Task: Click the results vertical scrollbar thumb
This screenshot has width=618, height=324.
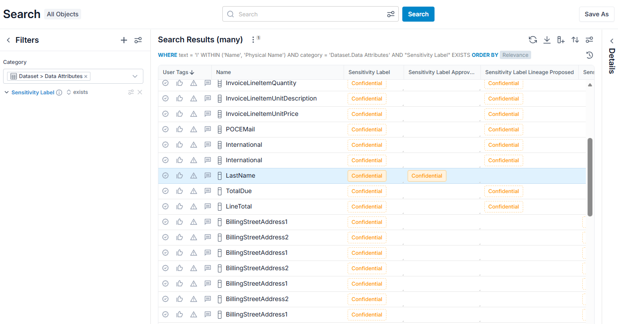Action: tap(590, 177)
